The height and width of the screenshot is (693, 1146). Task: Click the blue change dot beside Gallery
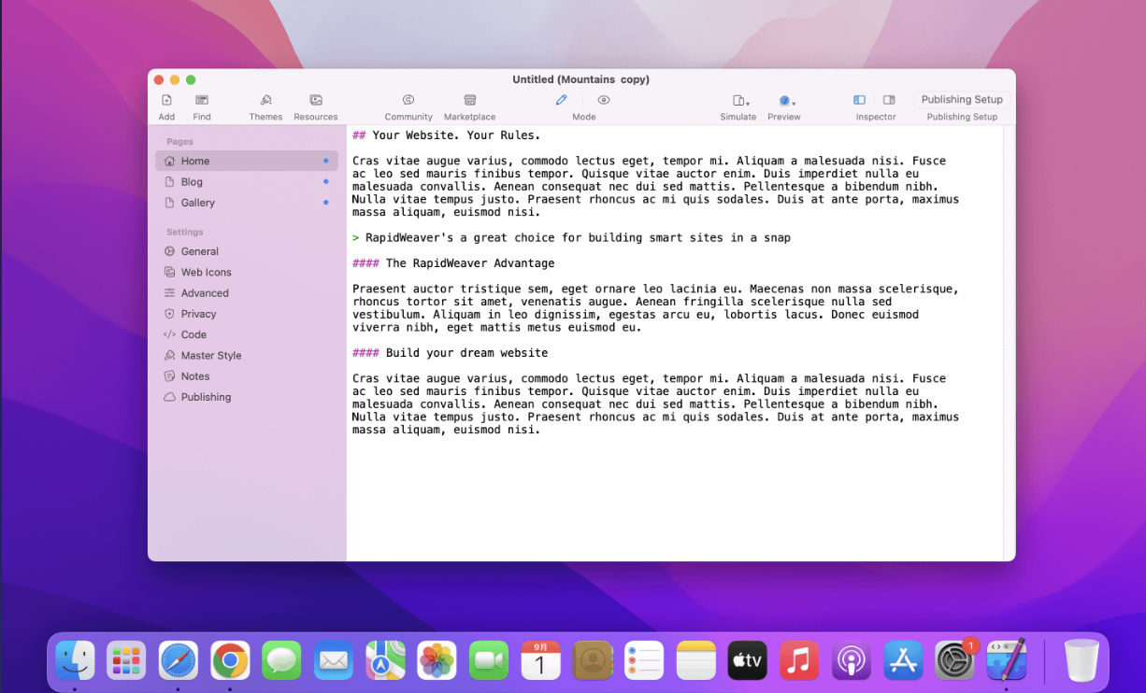(326, 202)
